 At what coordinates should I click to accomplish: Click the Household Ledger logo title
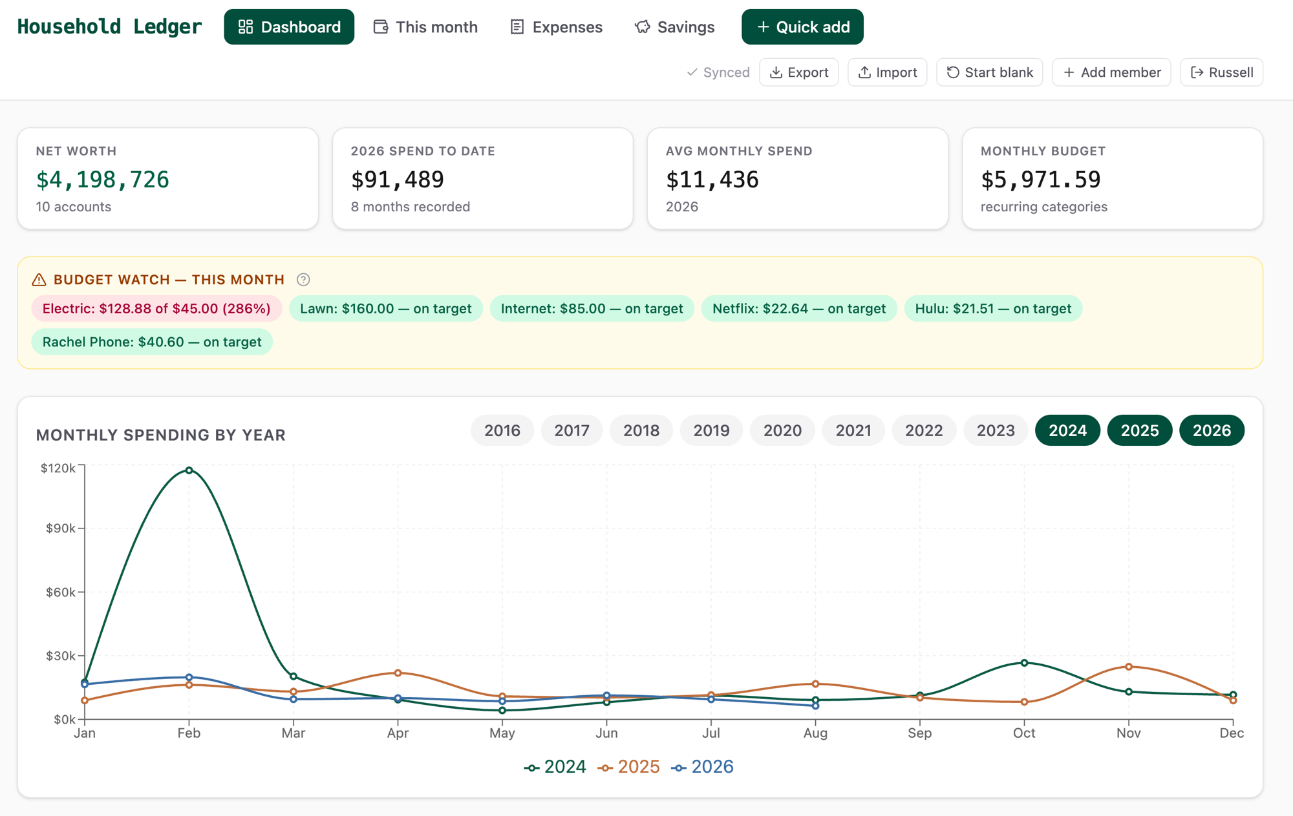(109, 26)
